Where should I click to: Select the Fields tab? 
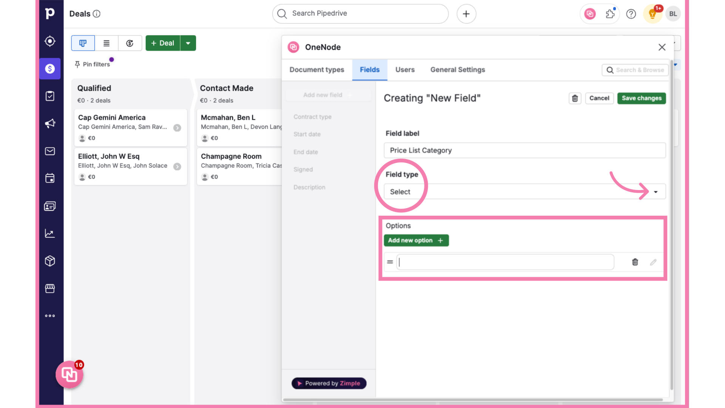(x=370, y=70)
